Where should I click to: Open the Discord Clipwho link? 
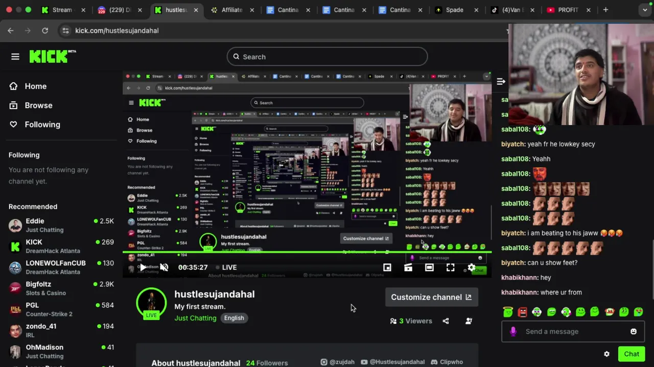coord(447,362)
